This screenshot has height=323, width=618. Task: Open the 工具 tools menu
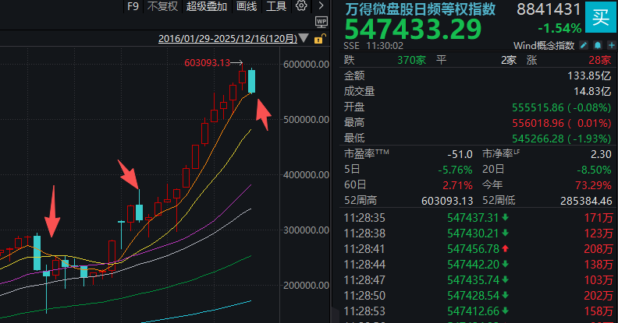(276, 7)
